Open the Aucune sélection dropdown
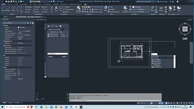 [x=14, y=23]
